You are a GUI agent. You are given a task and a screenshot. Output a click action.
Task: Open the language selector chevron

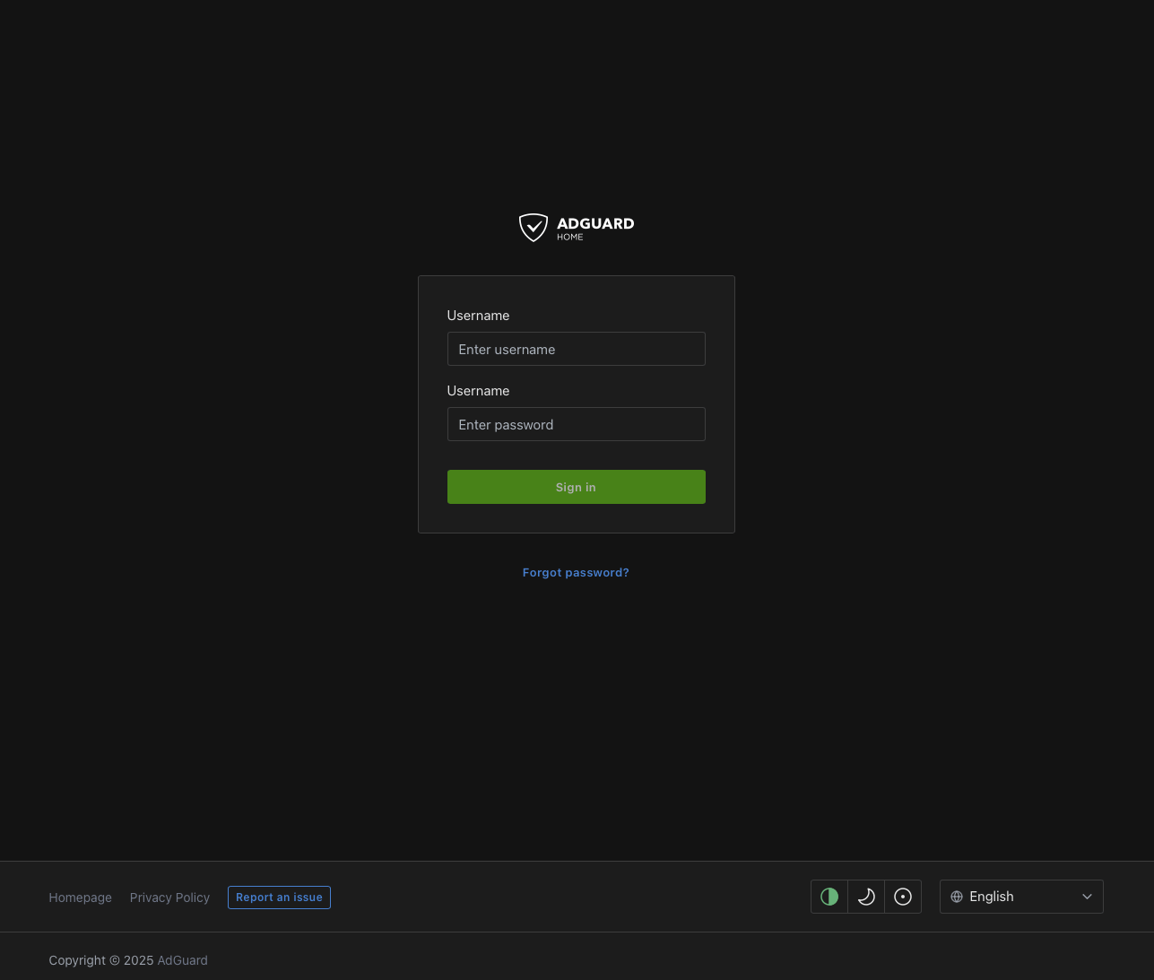[x=1086, y=897]
